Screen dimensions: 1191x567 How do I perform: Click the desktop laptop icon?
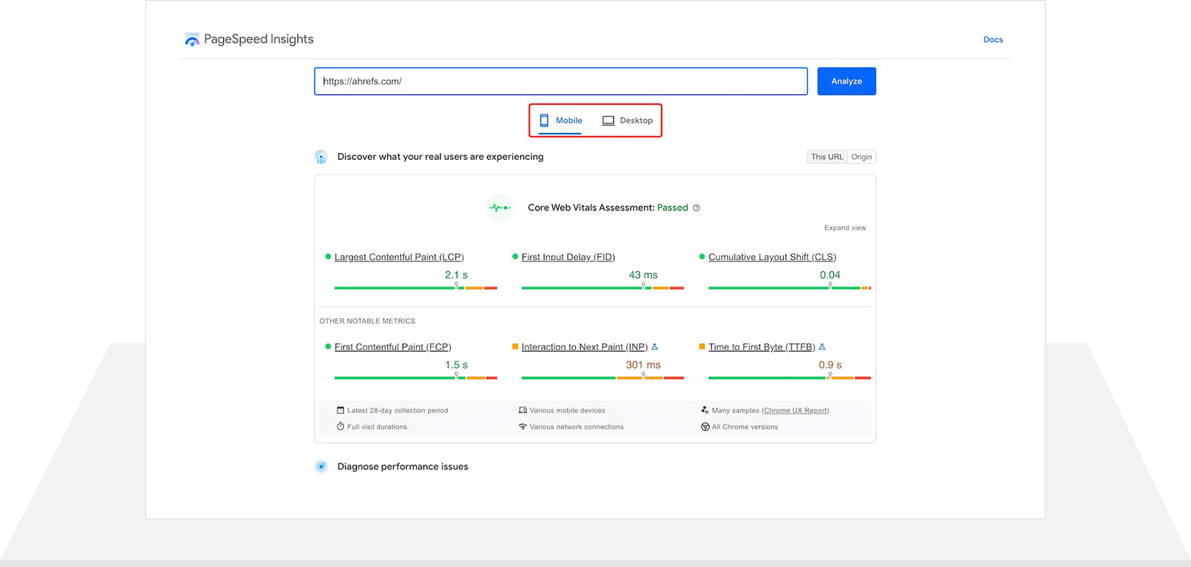tap(608, 120)
